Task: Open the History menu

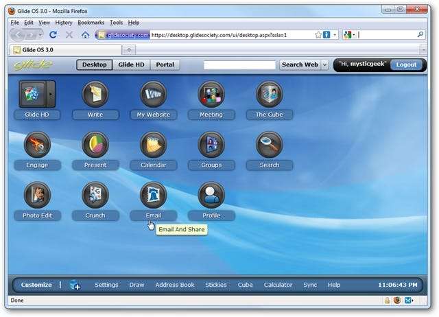Action: tap(64, 23)
